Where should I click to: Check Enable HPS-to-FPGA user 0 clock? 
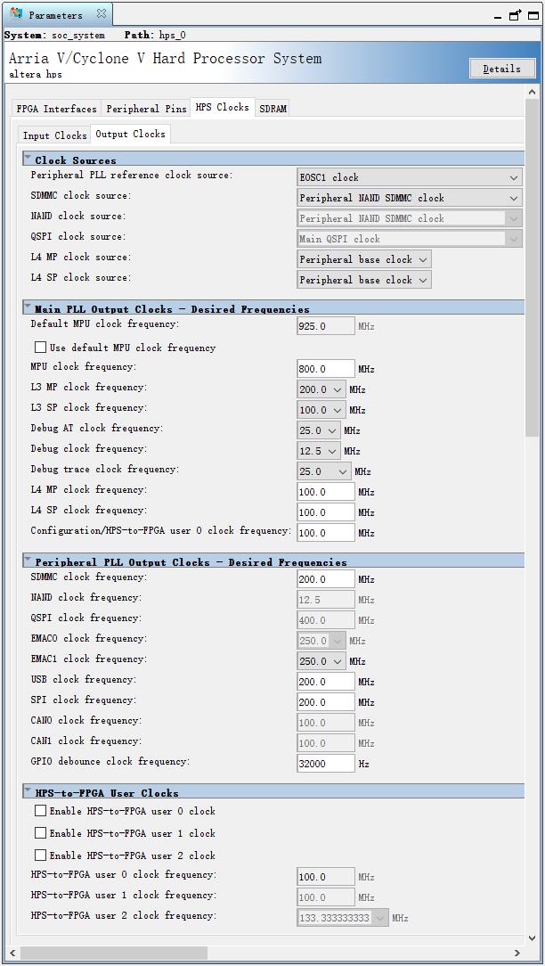[41, 811]
